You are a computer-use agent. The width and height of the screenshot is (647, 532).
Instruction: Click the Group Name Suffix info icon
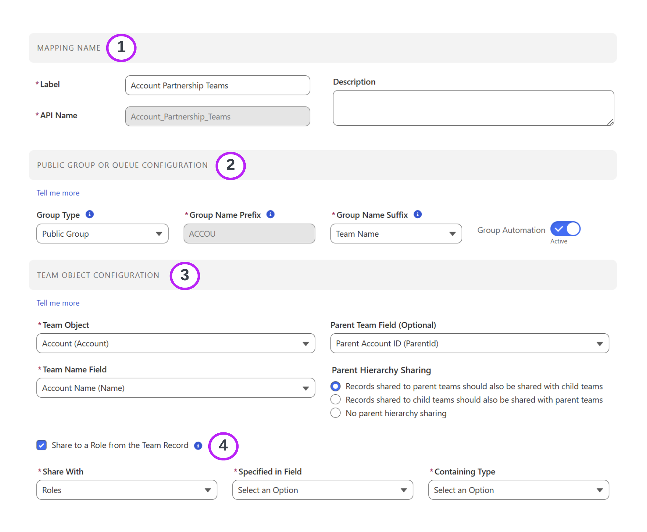[418, 214]
